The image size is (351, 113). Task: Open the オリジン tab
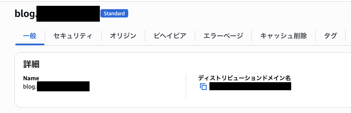pyautogui.click(x=123, y=36)
